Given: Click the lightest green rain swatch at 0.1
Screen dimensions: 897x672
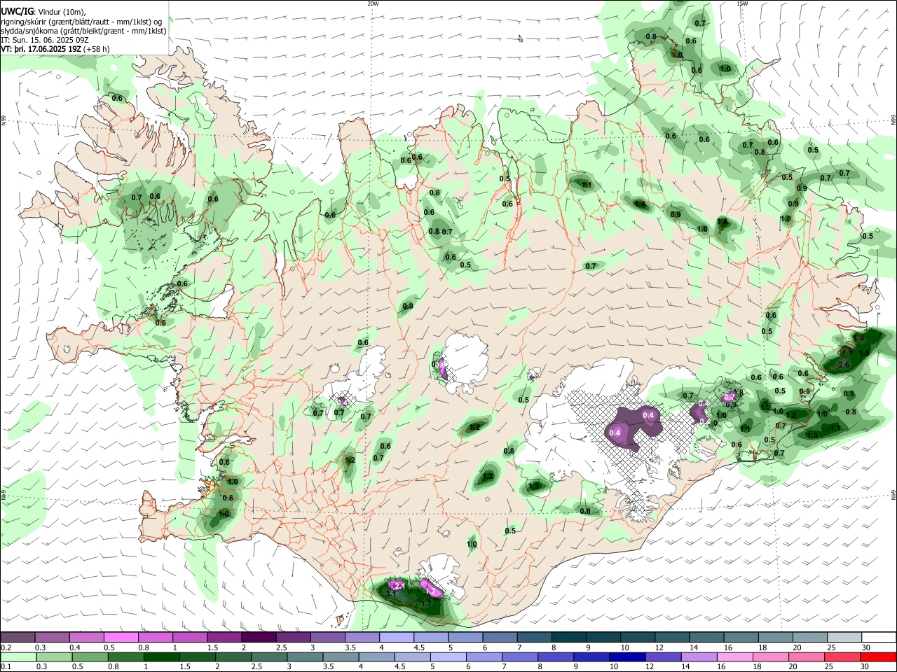Looking at the screenshot, I should 18,657.
